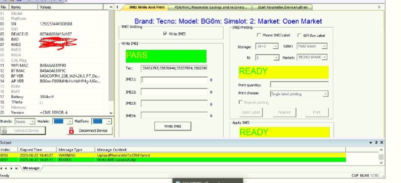Click the Preprint button

pyautogui.click(x=284, y=112)
